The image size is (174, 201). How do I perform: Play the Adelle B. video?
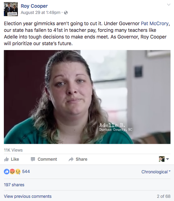pyautogui.click(x=87, y=97)
